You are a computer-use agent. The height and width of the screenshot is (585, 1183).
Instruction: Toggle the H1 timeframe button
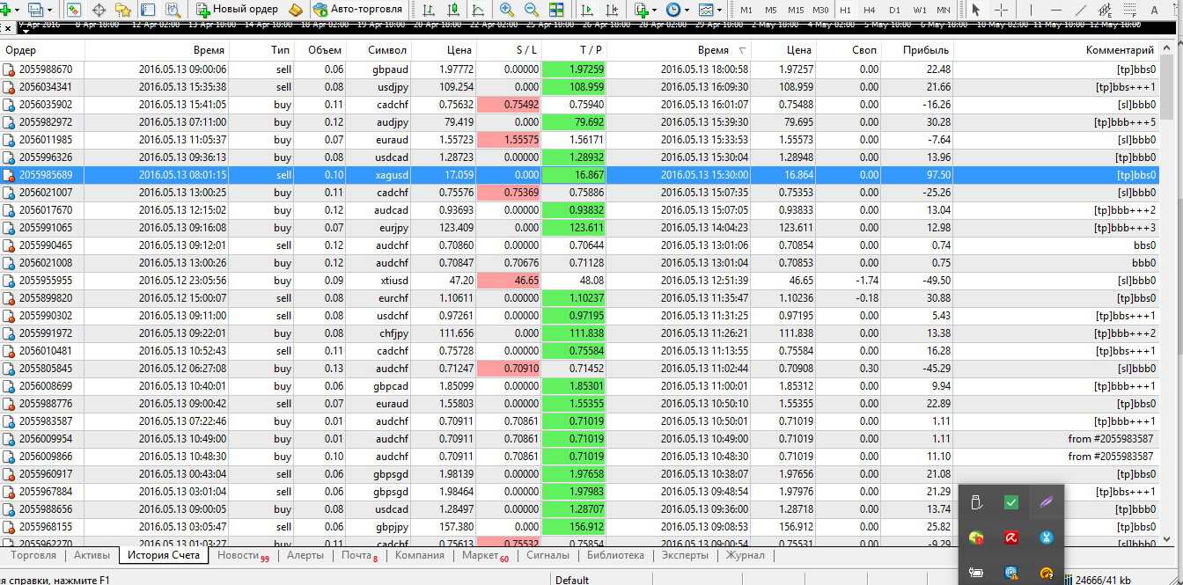pyautogui.click(x=845, y=10)
